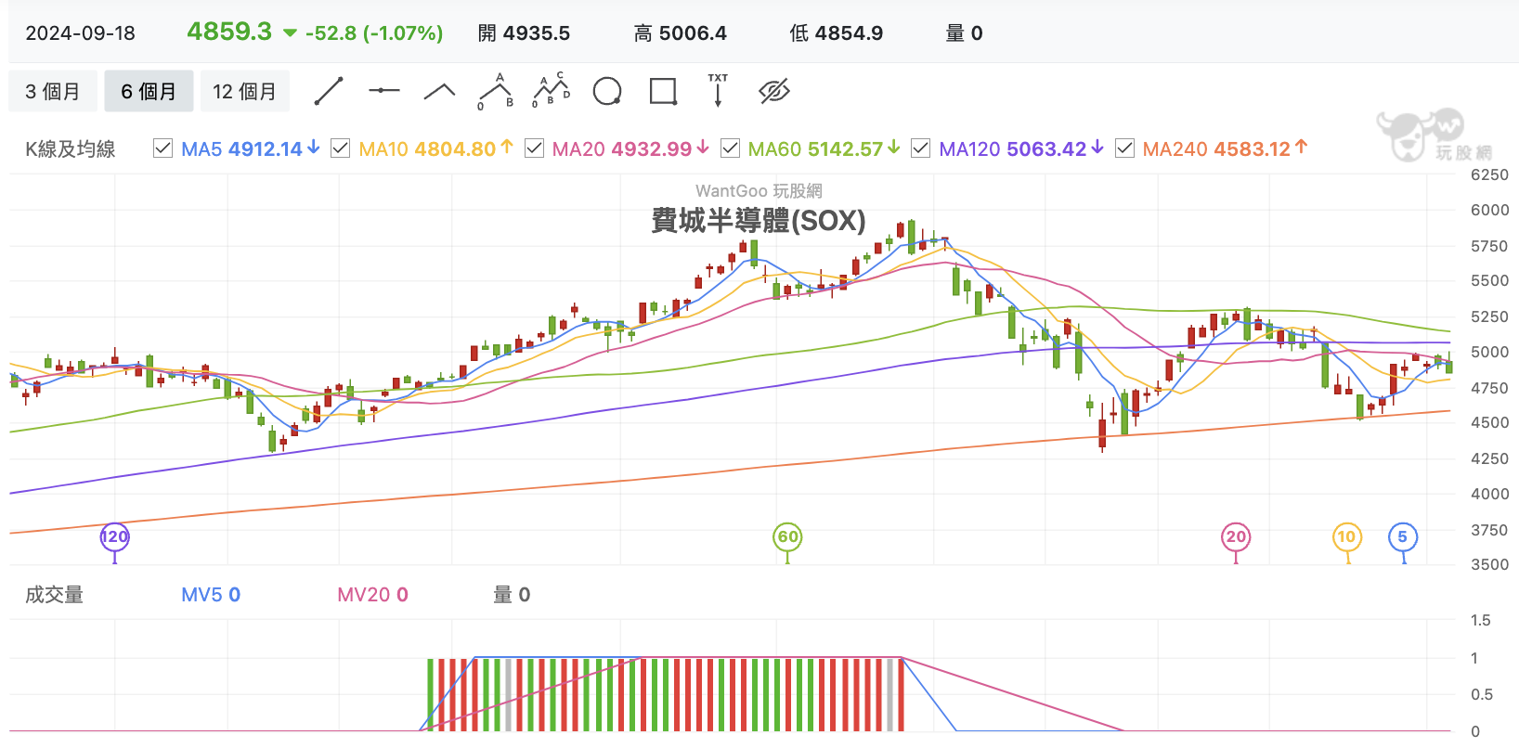Click the 120 moving average marker
Screen dimensions: 1519x748
114,536
